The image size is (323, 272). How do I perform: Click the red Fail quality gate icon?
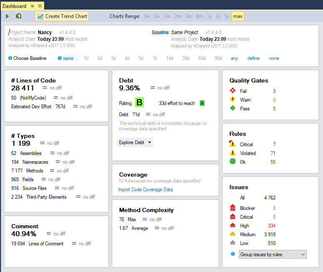pos(233,91)
